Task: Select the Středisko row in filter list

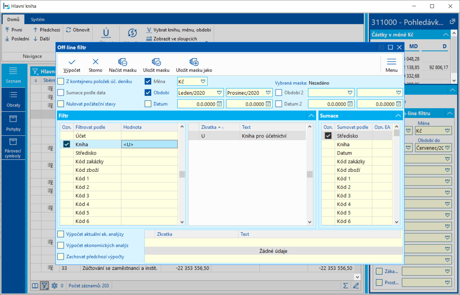Action: click(x=86, y=153)
